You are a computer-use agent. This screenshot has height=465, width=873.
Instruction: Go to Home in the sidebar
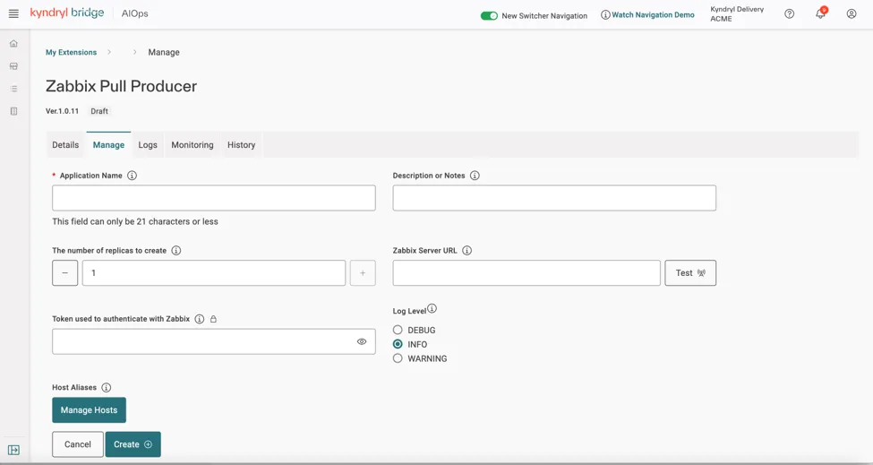[14, 43]
